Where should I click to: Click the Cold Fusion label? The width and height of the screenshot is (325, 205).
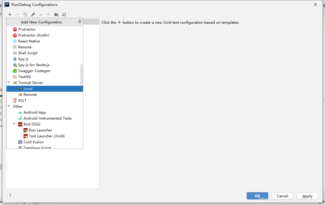[34, 142]
